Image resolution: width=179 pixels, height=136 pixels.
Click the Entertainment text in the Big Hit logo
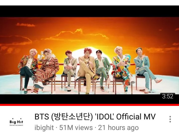pyautogui.click(x=16, y=125)
